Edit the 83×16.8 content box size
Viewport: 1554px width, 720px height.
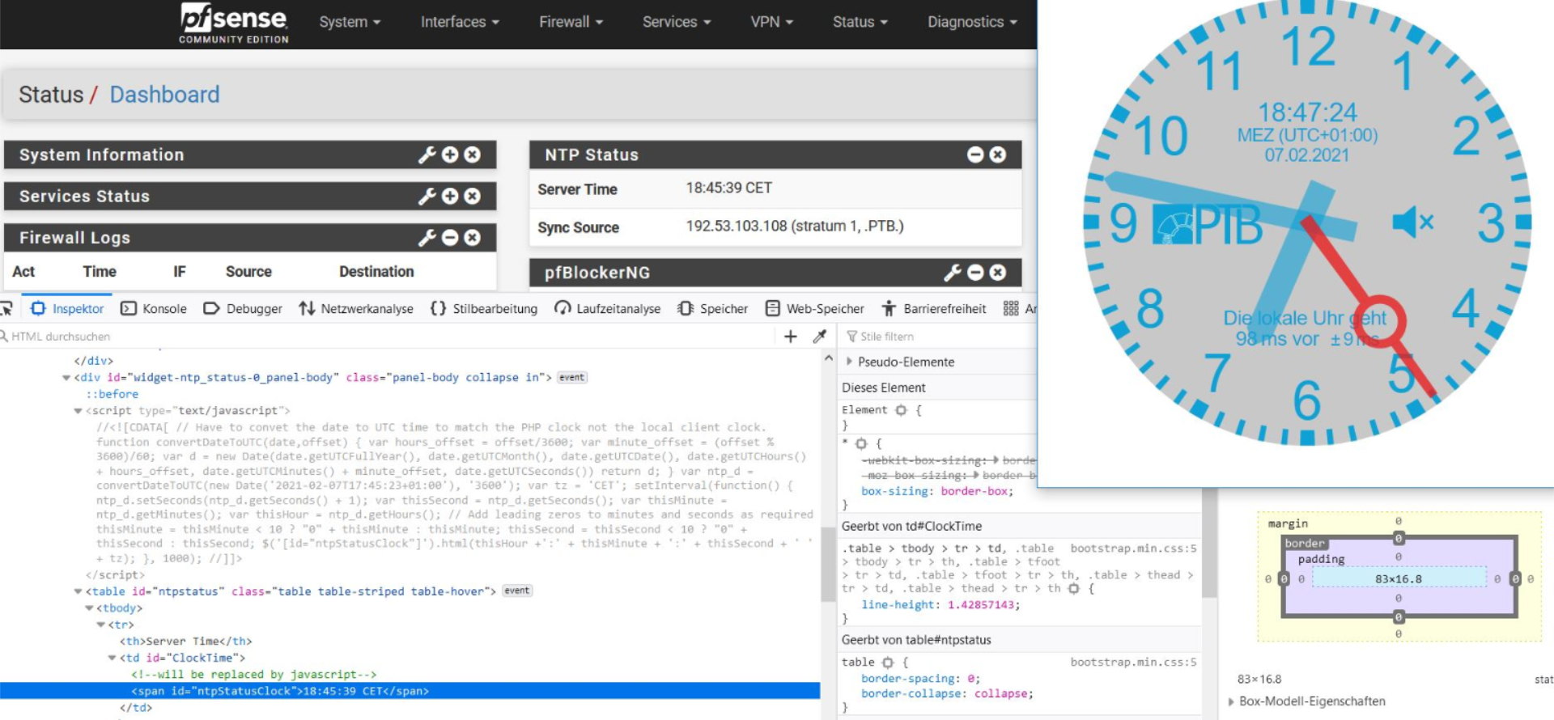[1399, 578]
